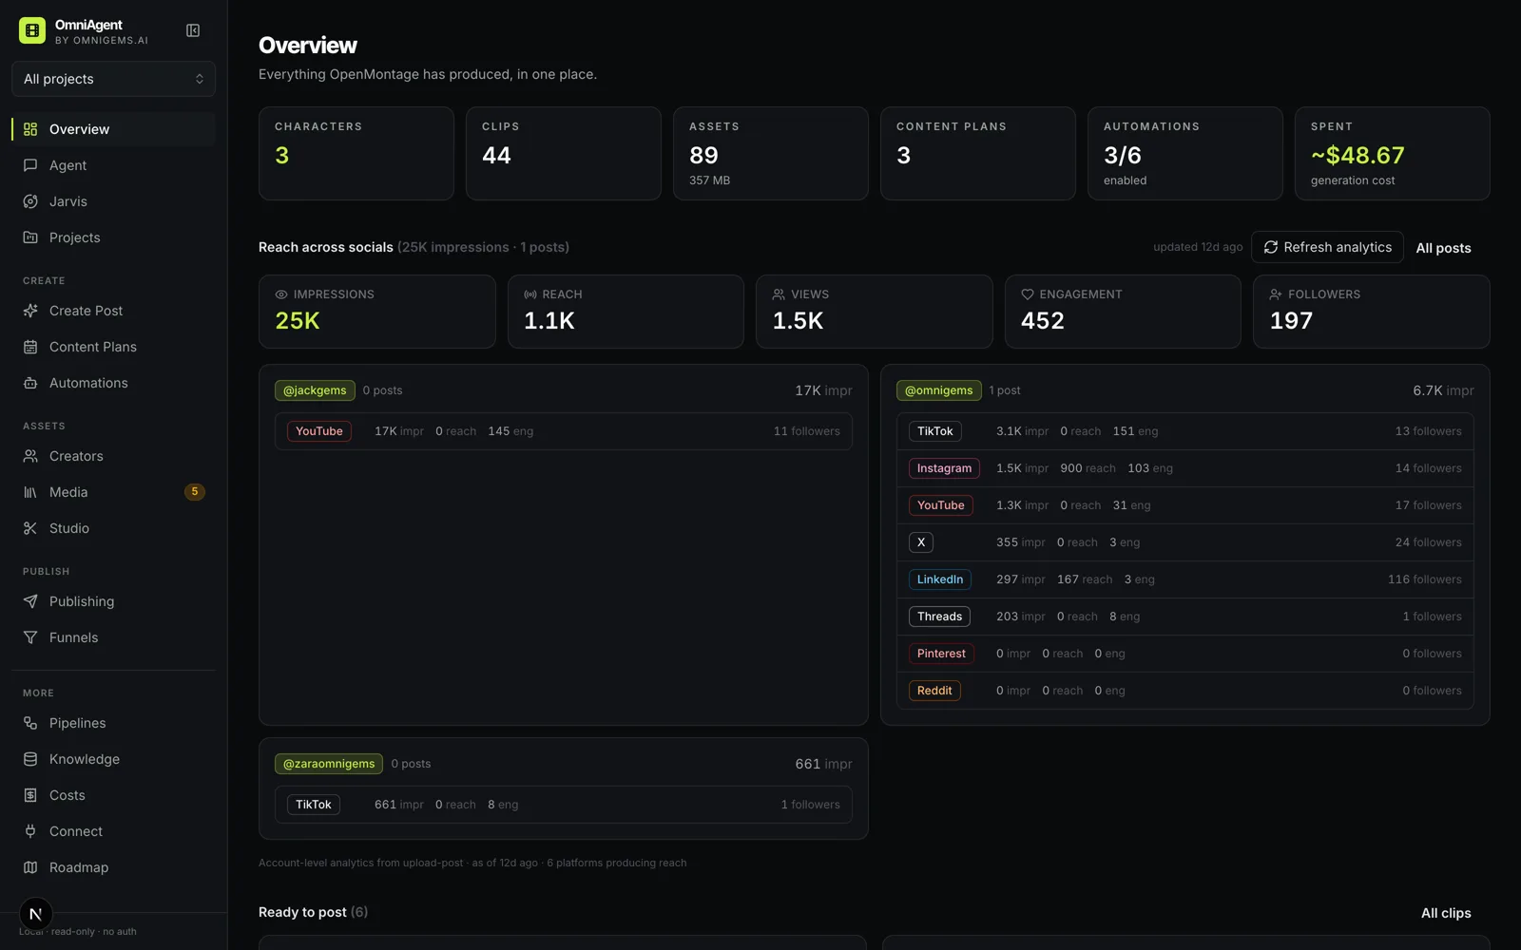Click the Threads platform tag
The width and height of the screenshot is (1521, 950).
pos(939,617)
